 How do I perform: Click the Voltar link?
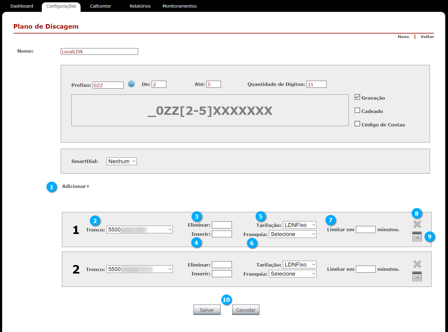[427, 37]
